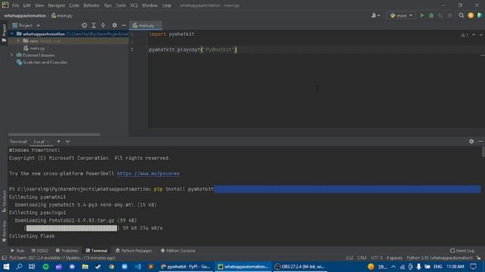
Task: Click the pip download progress bar in terminal
Action: tap(72, 228)
